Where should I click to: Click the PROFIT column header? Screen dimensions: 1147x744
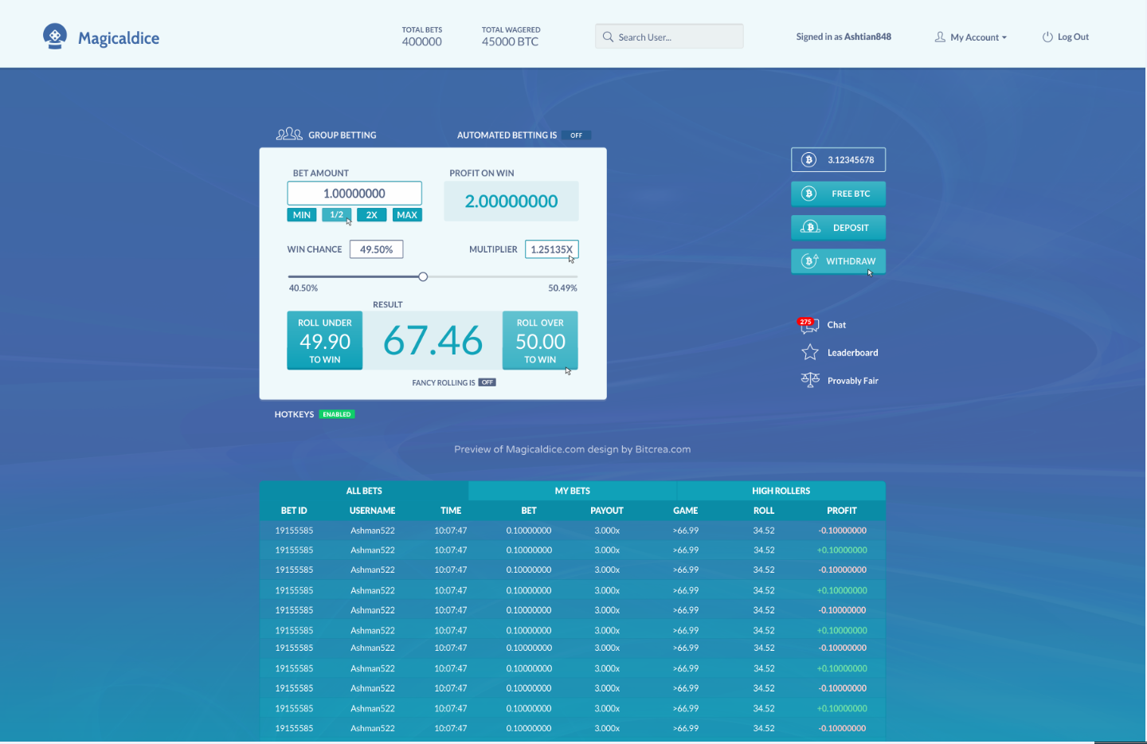click(x=842, y=511)
